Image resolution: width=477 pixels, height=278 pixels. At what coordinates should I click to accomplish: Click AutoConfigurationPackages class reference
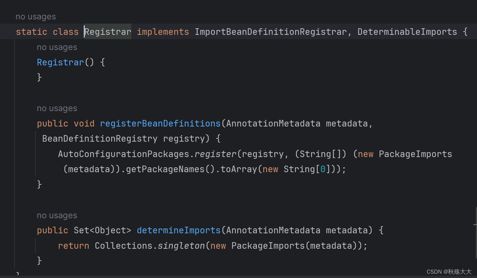click(124, 154)
